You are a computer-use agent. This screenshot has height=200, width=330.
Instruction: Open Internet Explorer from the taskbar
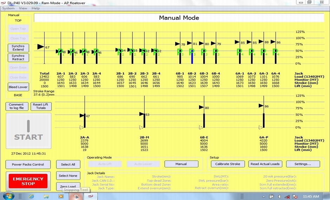click(x=31, y=196)
